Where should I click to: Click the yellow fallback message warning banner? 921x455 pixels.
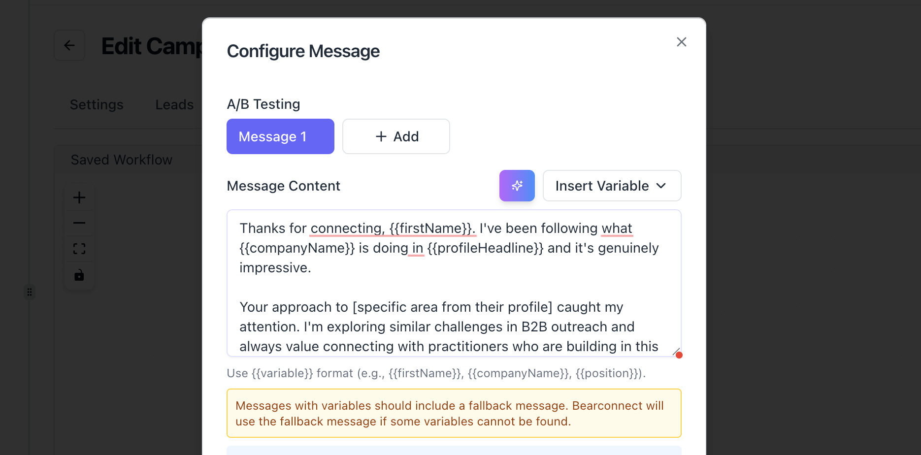tap(454, 413)
